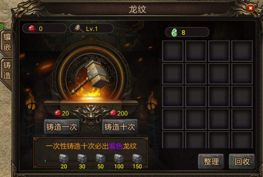Switch to the 镶嵌 tab
Screen dimensions: 263x177
pos(7,42)
